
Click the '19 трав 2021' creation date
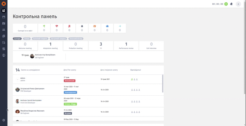(105, 79)
